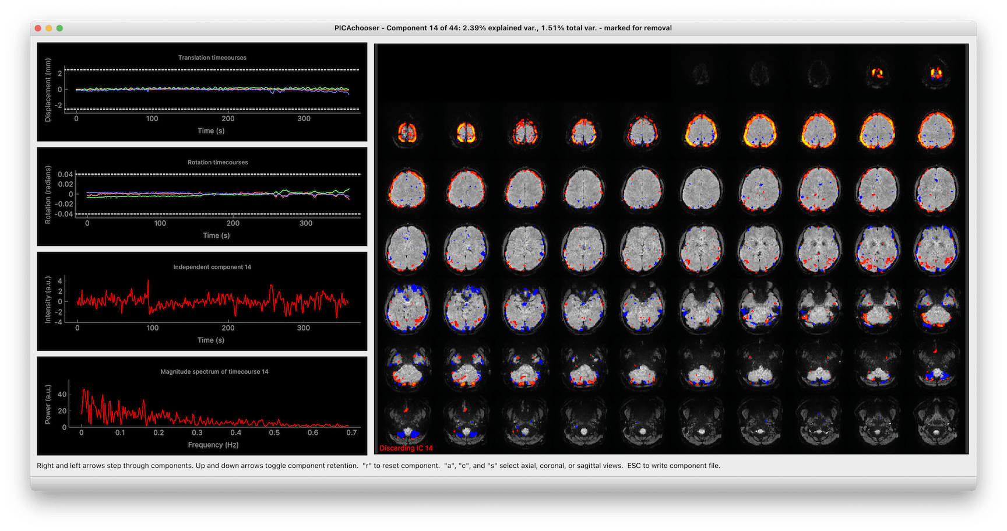Image resolution: width=1007 pixels, height=531 pixels.
Task: Select the 'Rotation timecourses' plot title
Action: pos(217,162)
